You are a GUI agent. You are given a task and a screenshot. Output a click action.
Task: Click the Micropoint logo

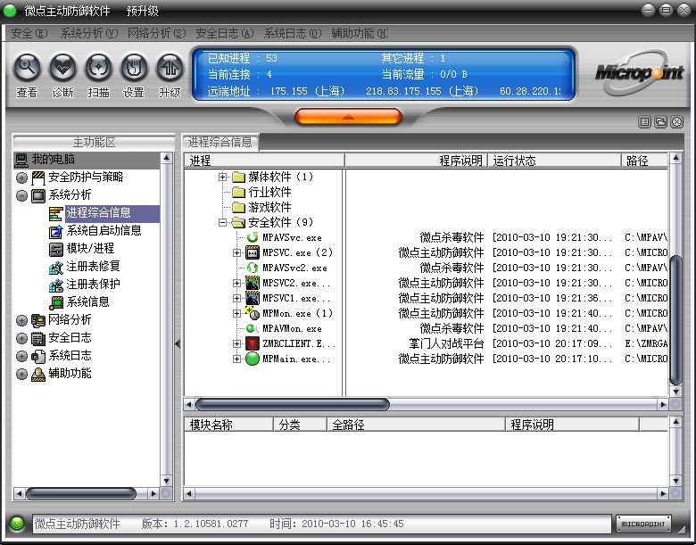(639, 72)
